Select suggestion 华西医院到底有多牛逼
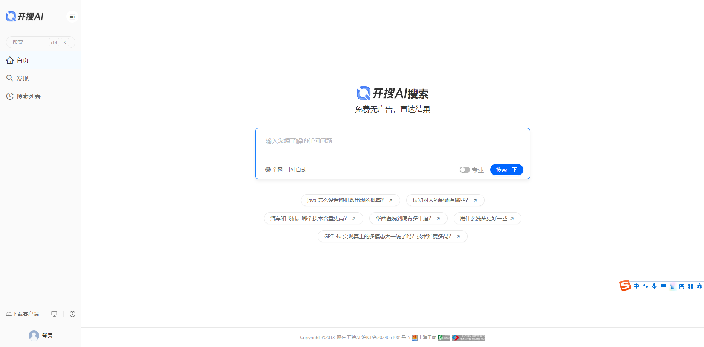 (x=408, y=218)
